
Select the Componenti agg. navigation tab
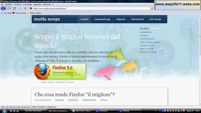click(x=102, y=19)
